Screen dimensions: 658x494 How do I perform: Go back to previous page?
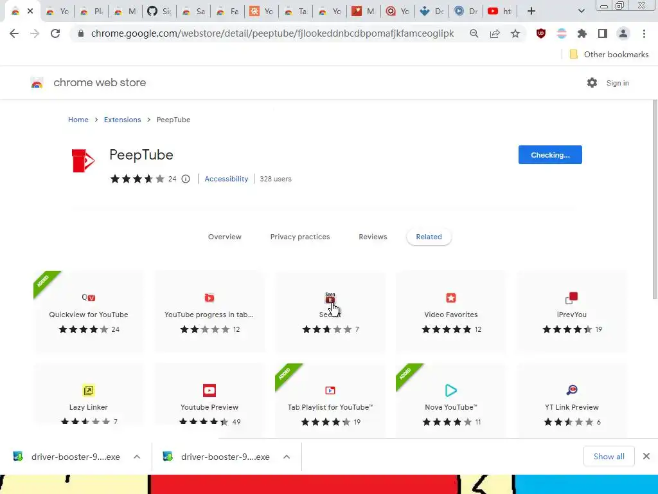pos(14,33)
